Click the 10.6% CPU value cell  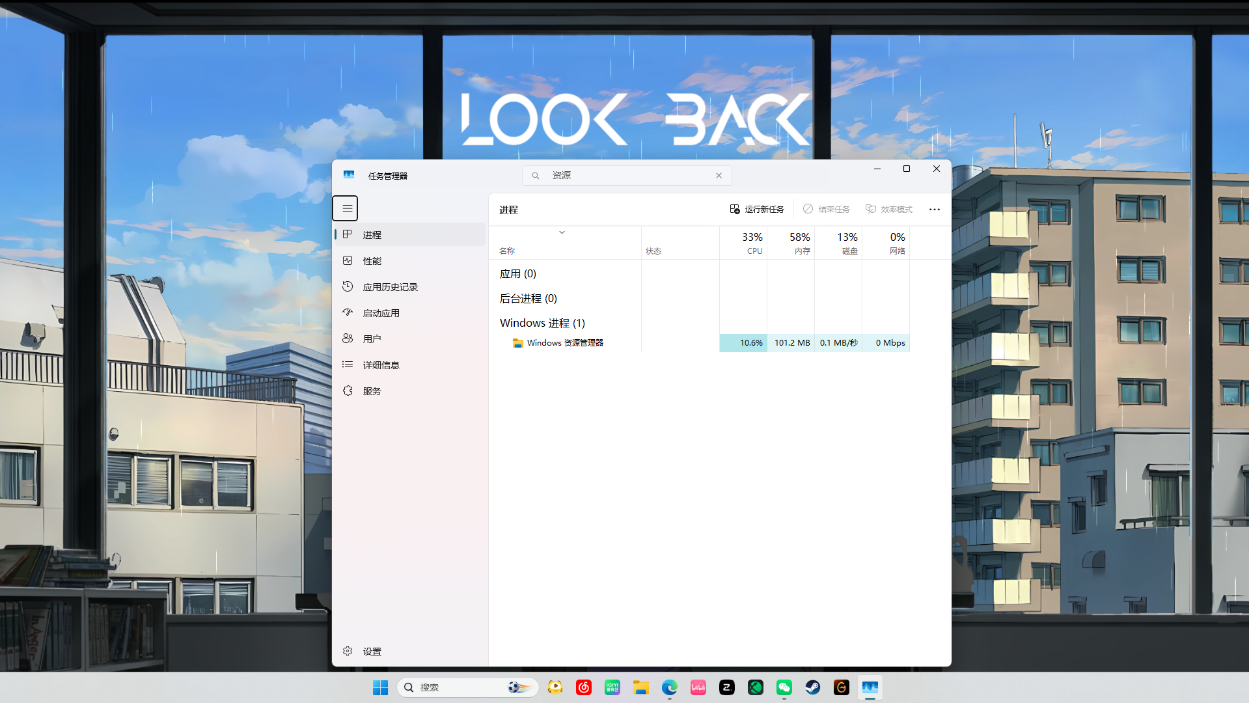743,343
